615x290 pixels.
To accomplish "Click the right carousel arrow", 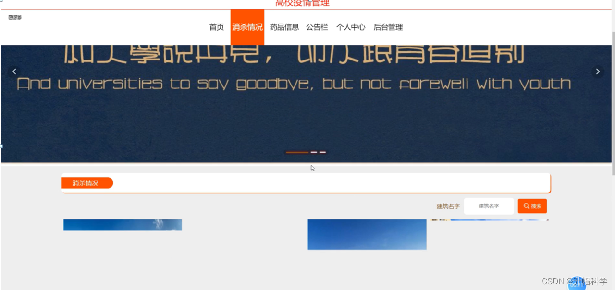I will [598, 71].
